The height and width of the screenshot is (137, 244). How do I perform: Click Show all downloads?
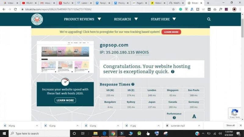tap(231, 125)
